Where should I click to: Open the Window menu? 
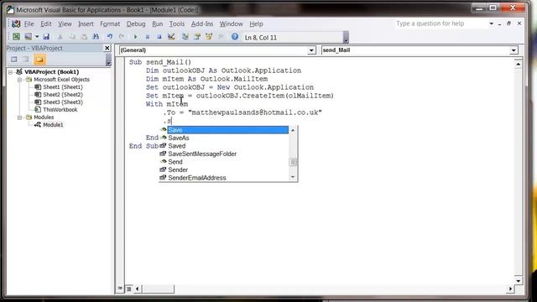(x=232, y=24)
